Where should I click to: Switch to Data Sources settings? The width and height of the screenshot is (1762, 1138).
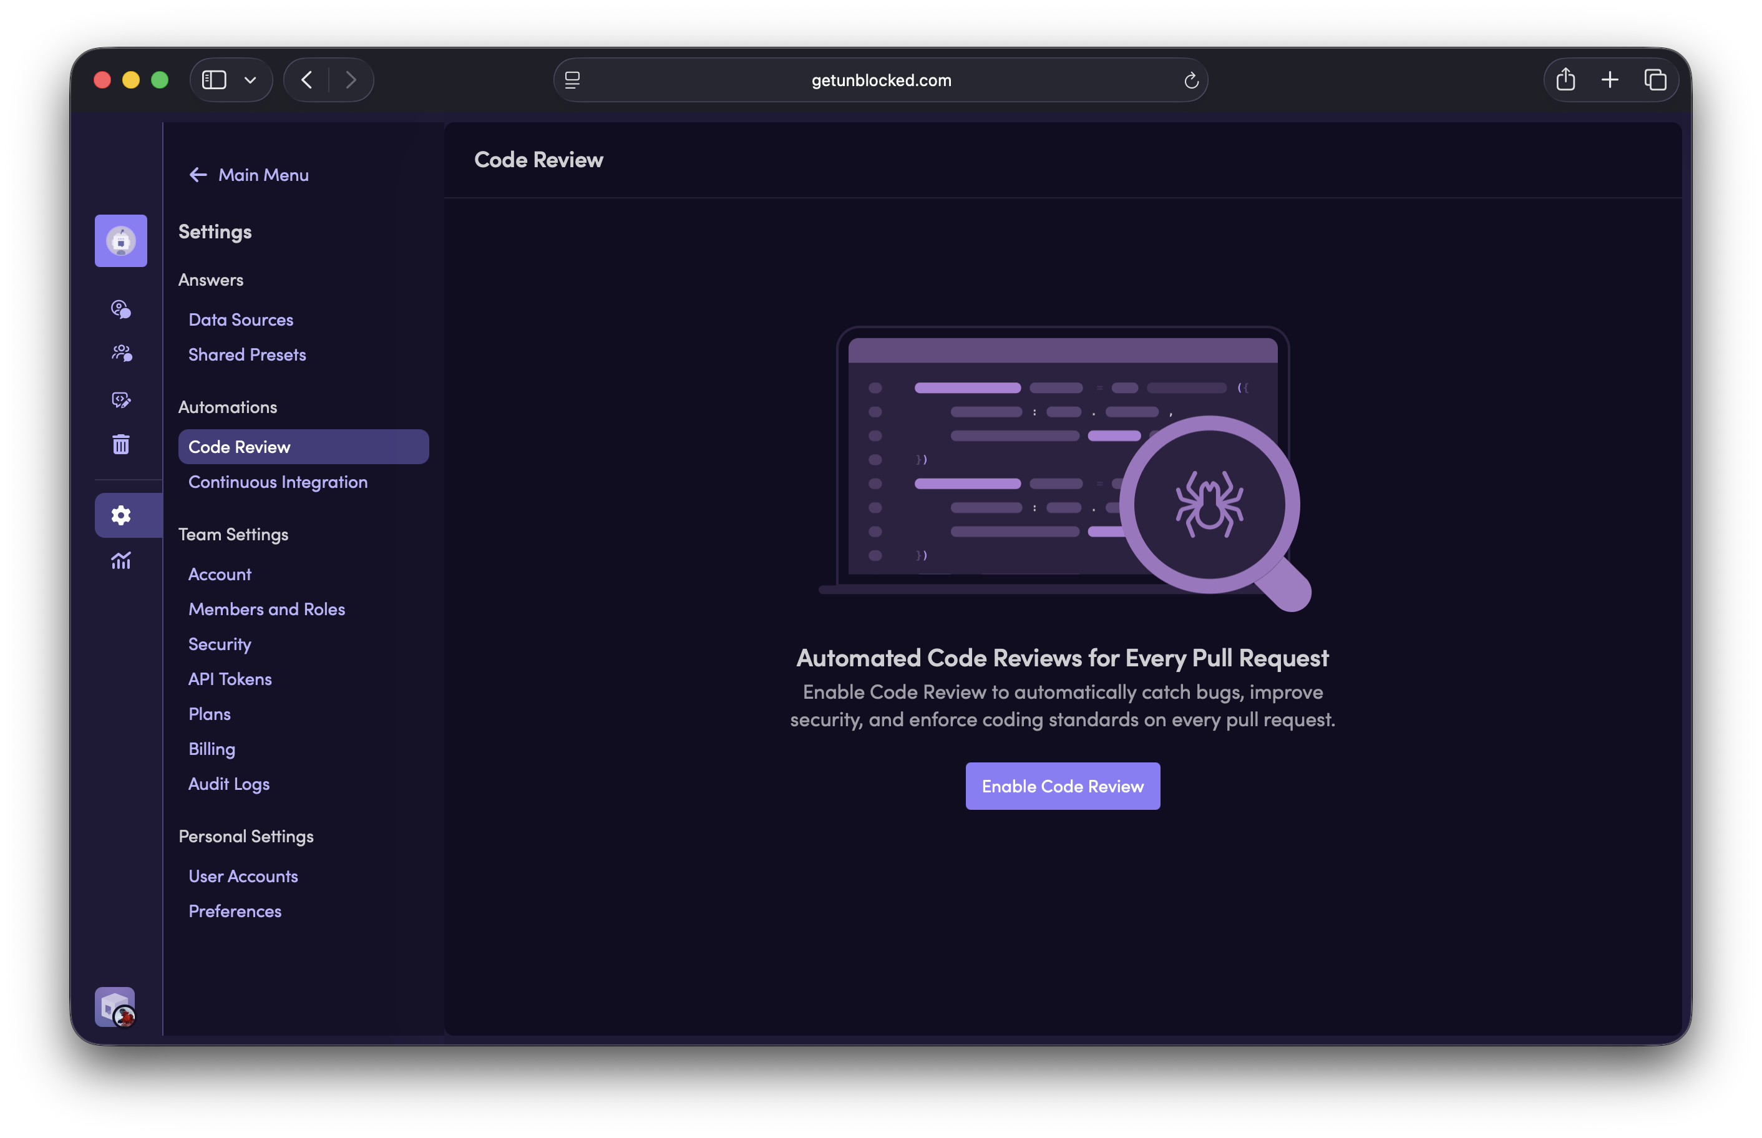pos(241,319)
